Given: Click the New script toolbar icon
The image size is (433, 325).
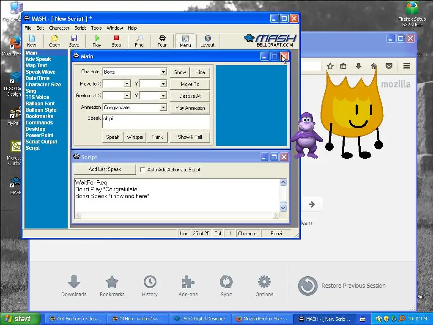Looking at the screenshot, I should coord(31,41).
